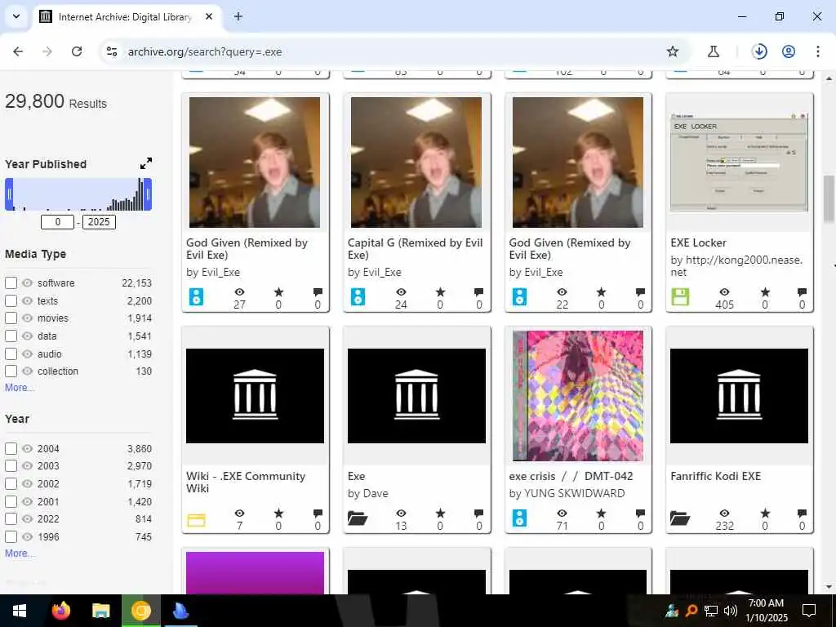Expand More media types list

point(20,388)
